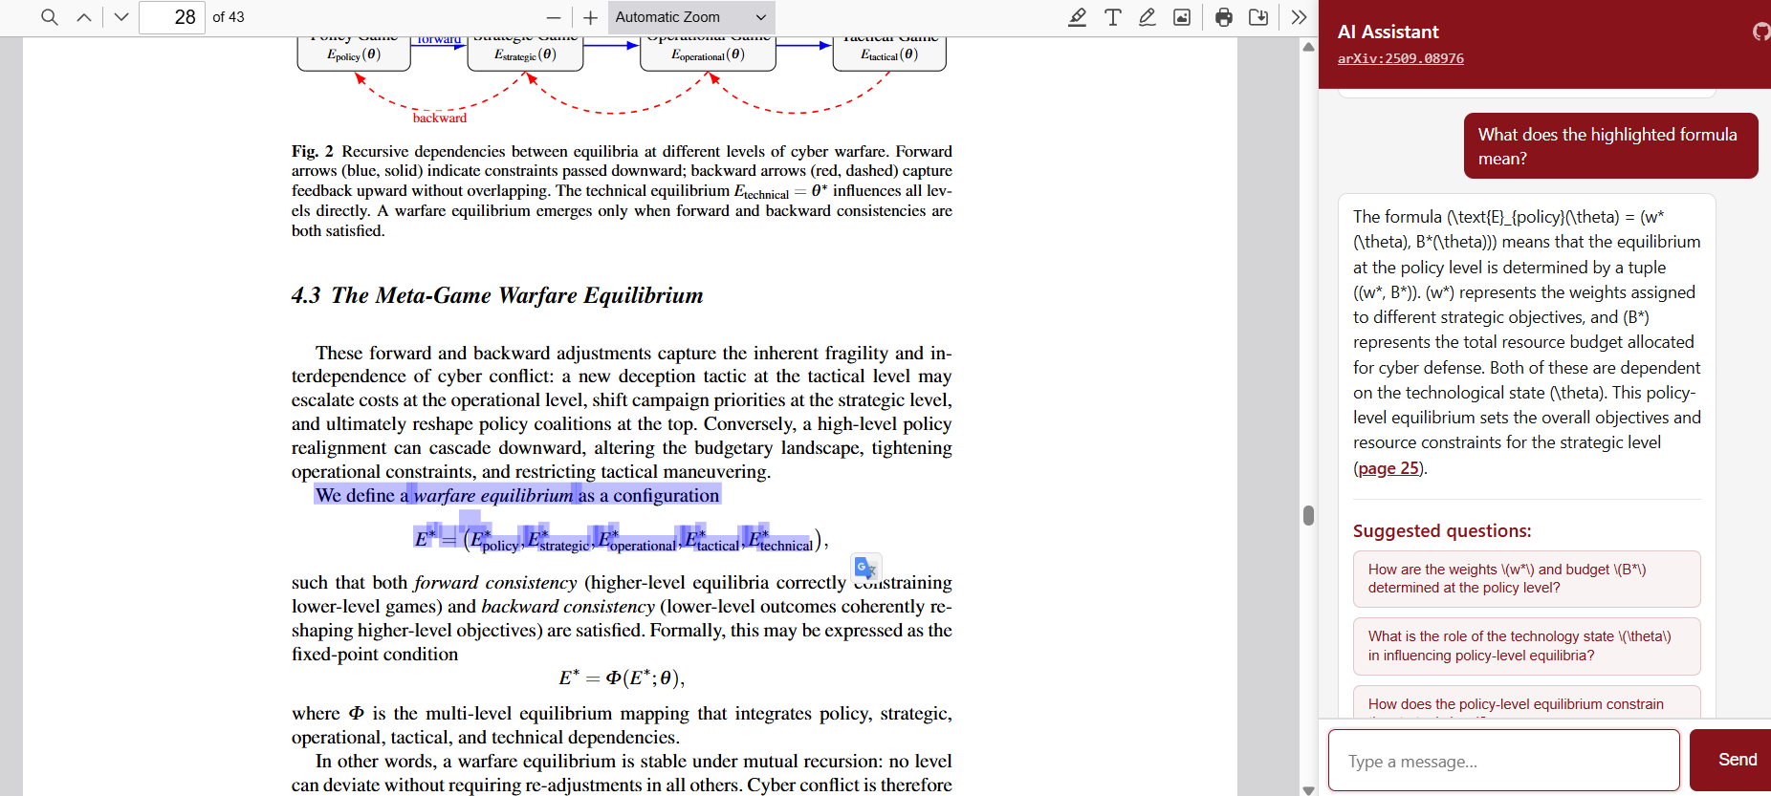Screen dimensions: 1771x796
Task: Click the 'forward consistency' italic term
Action: [x=495, y=582]
